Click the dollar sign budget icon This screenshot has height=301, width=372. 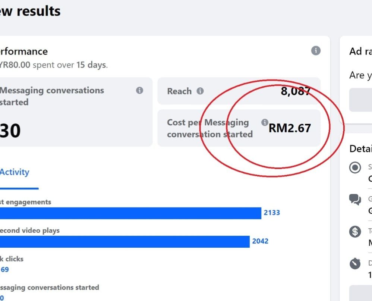[355, 232]
